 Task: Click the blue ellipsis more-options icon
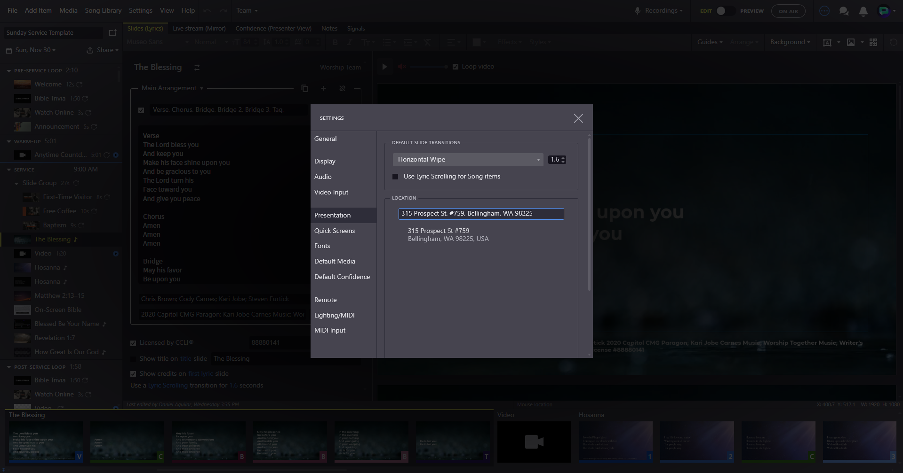pyautogui.click(x=824, y=11)
